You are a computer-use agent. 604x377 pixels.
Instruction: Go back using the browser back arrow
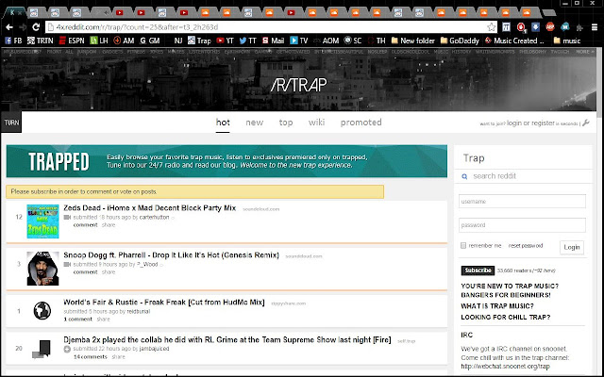[9, 27]
